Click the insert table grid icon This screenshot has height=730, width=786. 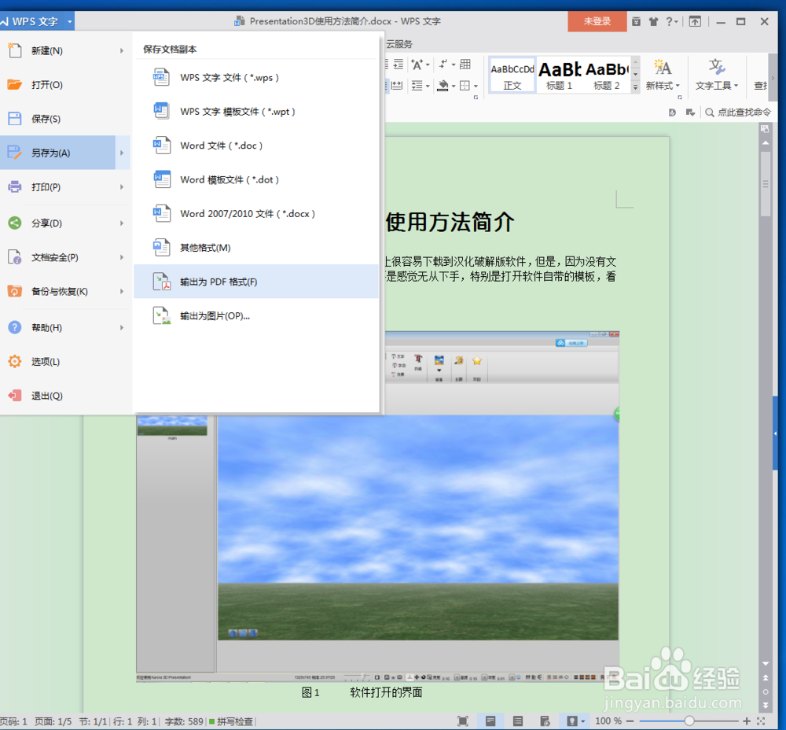(x=465, y=65)
